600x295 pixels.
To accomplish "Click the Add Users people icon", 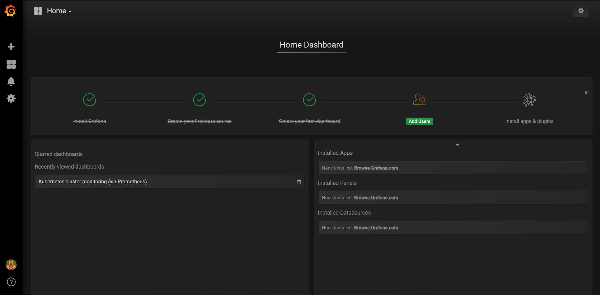I will click(x=420, y=100).
